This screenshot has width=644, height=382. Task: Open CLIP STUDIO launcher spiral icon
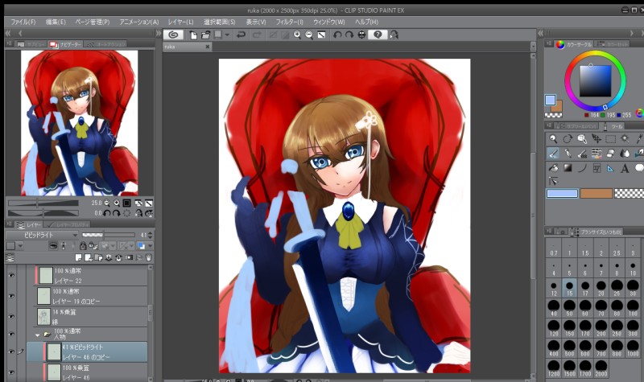pyautogui.click(x=173, y=35)
